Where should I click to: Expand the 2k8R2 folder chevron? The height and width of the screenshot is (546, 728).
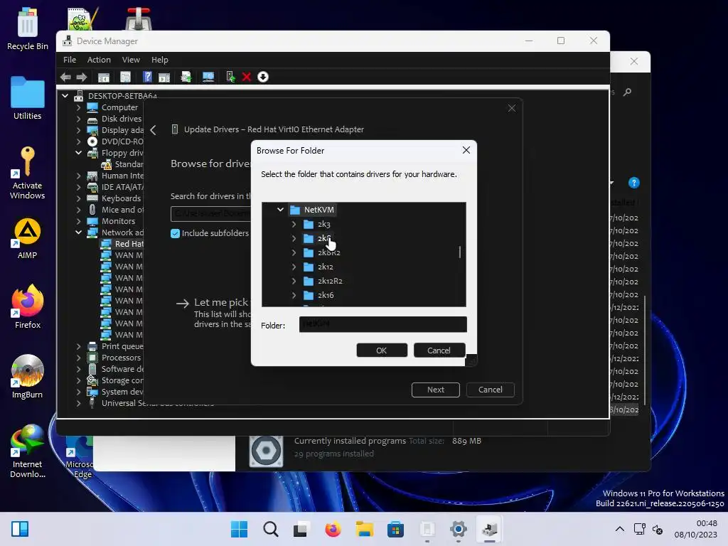coord(294,252)
